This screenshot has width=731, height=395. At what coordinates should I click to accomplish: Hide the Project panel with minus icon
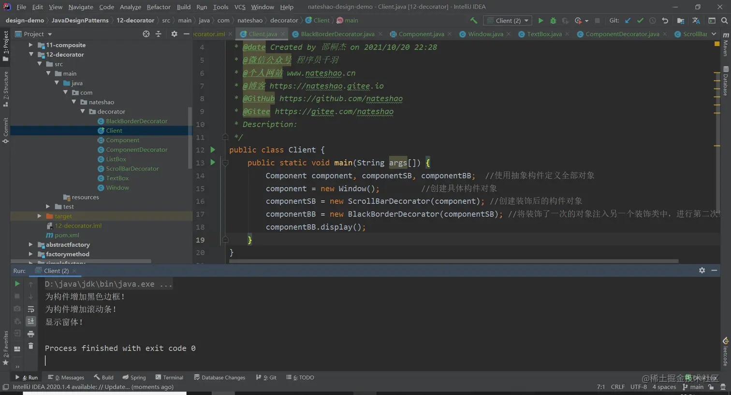pos(186,34)
